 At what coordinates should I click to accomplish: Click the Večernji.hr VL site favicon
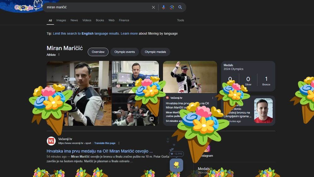coord(51,141)
